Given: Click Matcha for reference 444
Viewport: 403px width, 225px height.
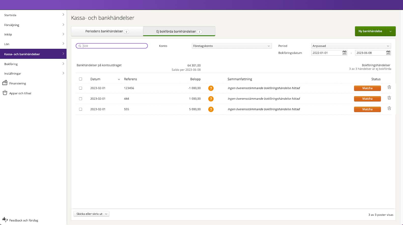Looking at the screenshot, I should coord(367,99).
